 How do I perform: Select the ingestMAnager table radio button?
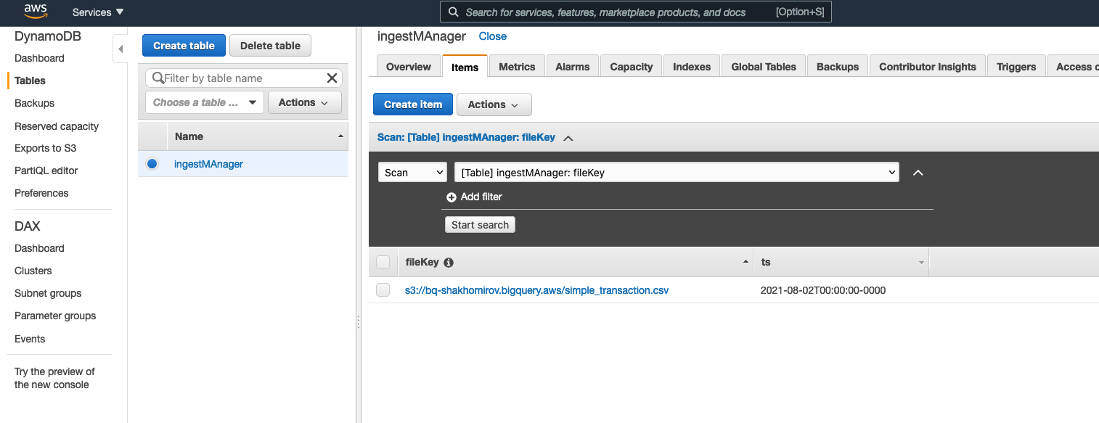click(x=152, y=164)
